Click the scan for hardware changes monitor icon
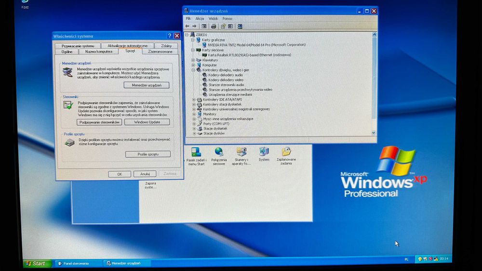The image size is (482, 271). pos(240,26)
